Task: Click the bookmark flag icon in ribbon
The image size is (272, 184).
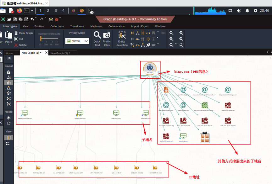Action: coord(153,33)
